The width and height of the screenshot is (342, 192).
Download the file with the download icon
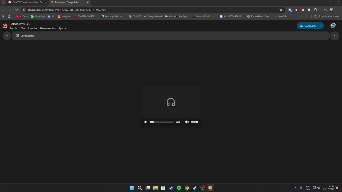click(x=7, y=36)
